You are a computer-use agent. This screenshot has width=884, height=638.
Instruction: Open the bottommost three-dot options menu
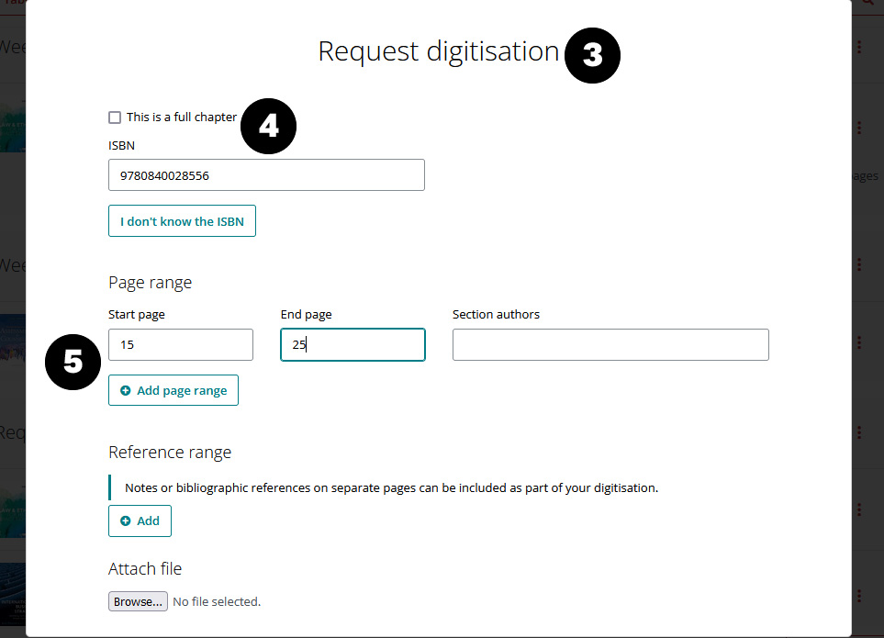(x=859, y=593)
